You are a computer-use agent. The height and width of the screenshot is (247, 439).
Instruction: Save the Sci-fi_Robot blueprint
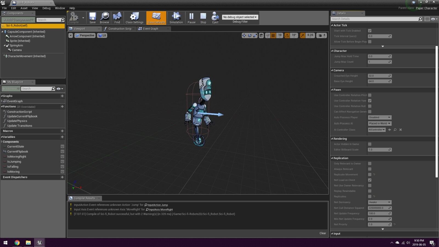(x=92, y=17)
